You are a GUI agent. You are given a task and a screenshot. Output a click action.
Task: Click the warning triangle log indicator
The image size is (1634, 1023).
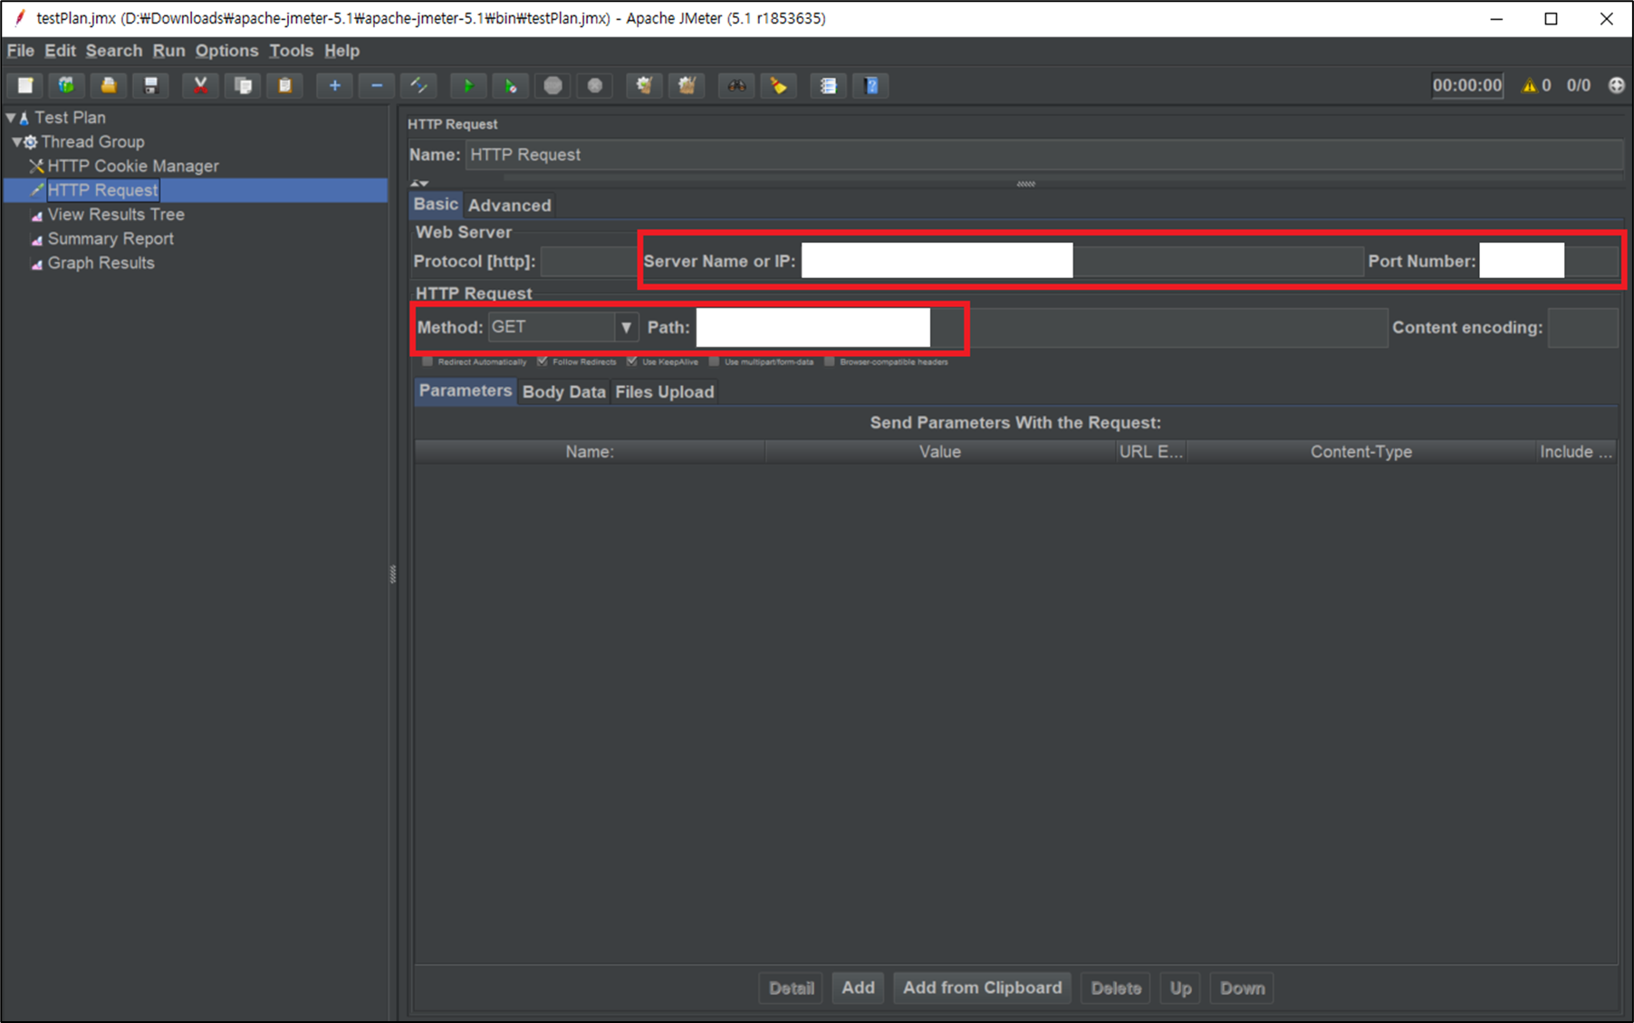(1529, 85)
